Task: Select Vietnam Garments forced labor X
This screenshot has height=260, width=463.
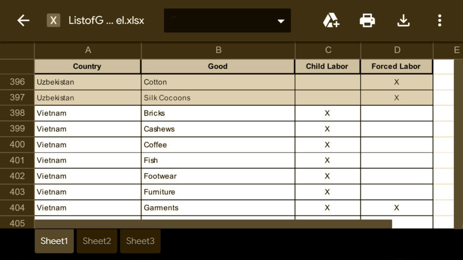Action: [x=396, y=208]
